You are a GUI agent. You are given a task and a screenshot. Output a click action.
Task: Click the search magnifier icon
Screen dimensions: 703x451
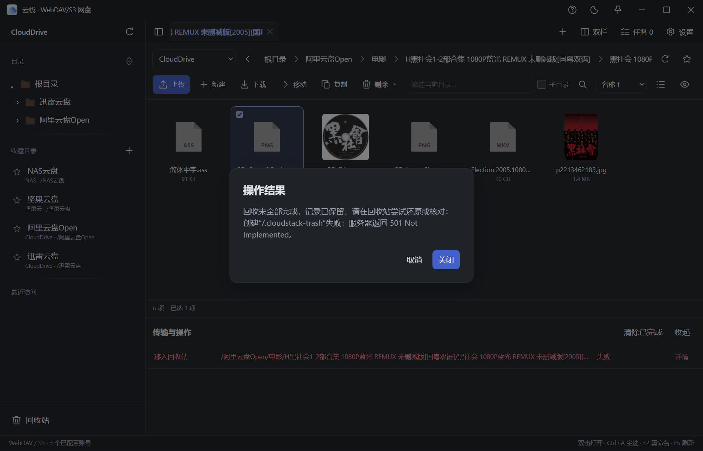tap(583, 85)
